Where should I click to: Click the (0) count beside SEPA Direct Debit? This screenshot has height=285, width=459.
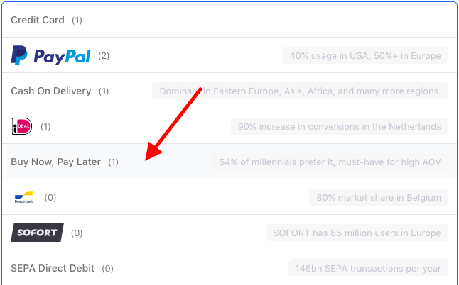107,269
